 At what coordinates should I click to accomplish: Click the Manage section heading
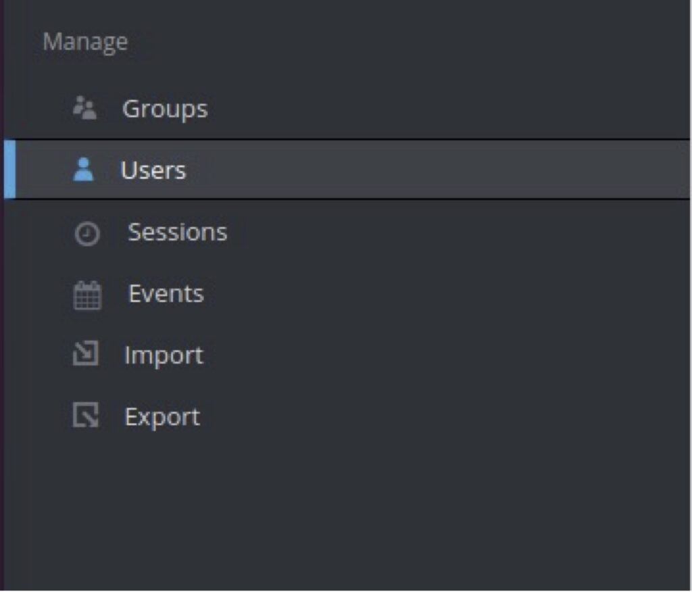(85, 42)
